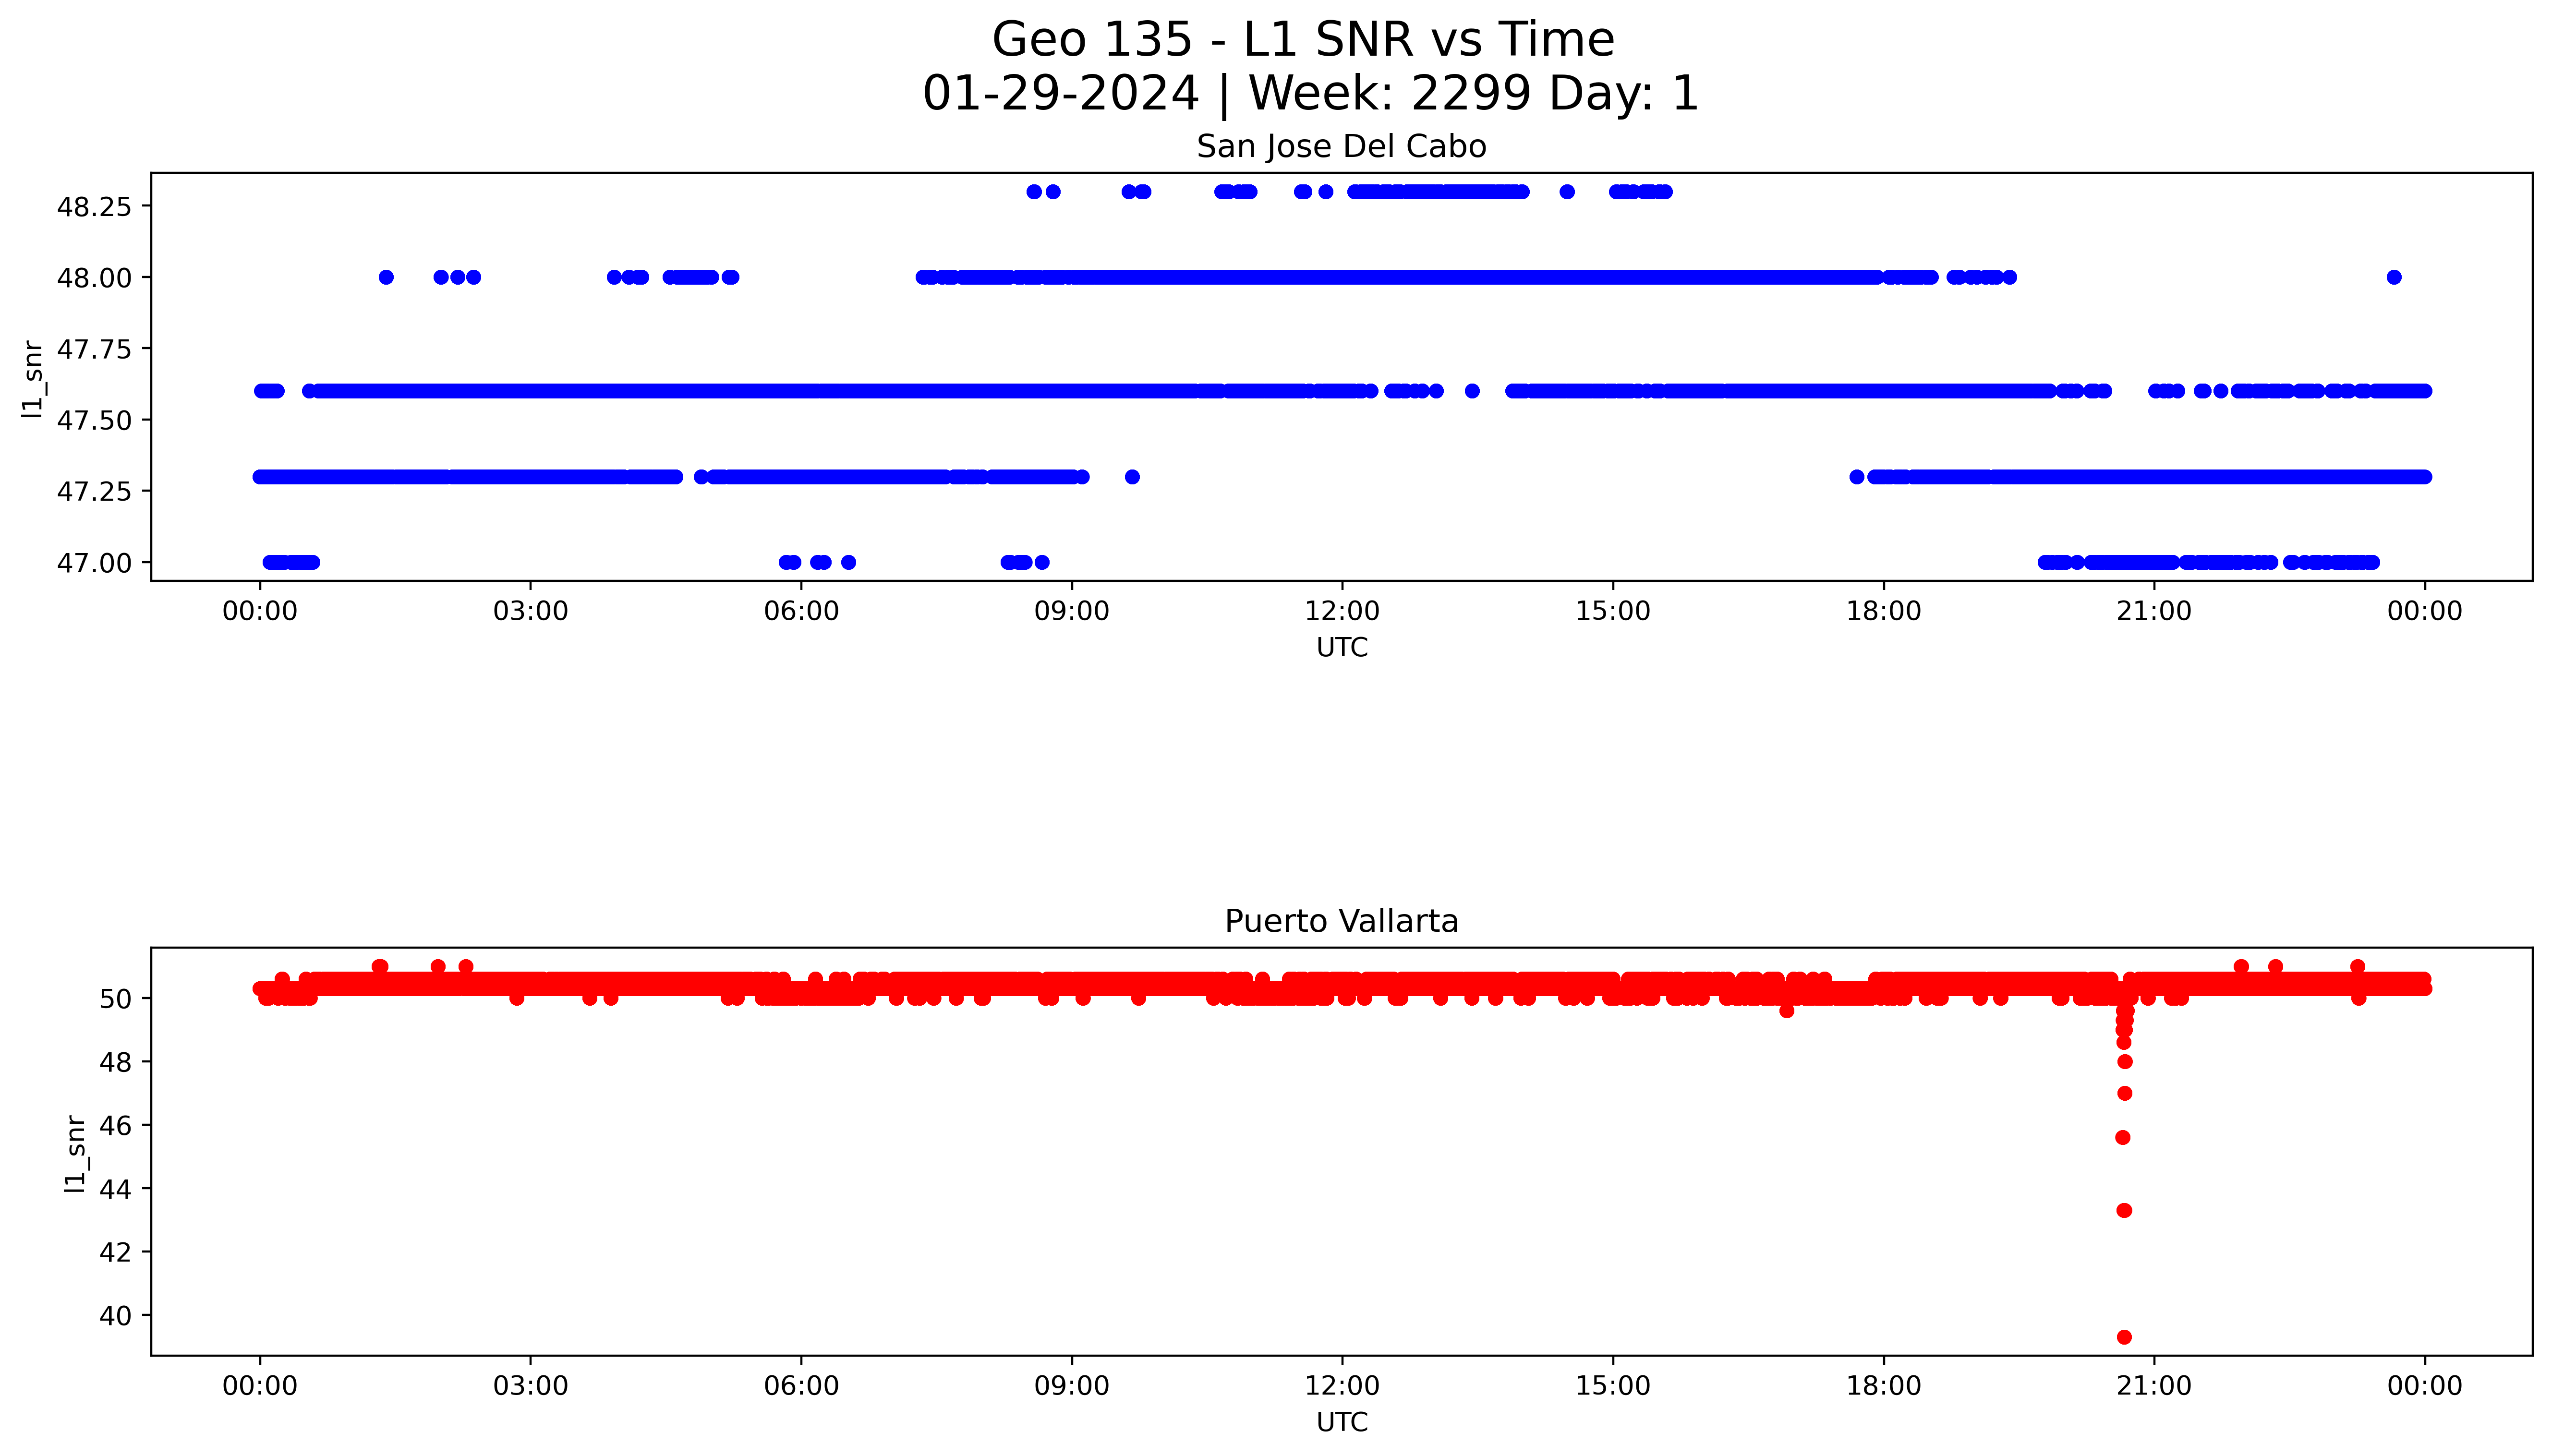Image resolution: width=2552 pixels, height=1456 pixels.
Task: Click the 09:00 tick on San Jose Del Cabo axis
Action: (x=1072, y=611)
